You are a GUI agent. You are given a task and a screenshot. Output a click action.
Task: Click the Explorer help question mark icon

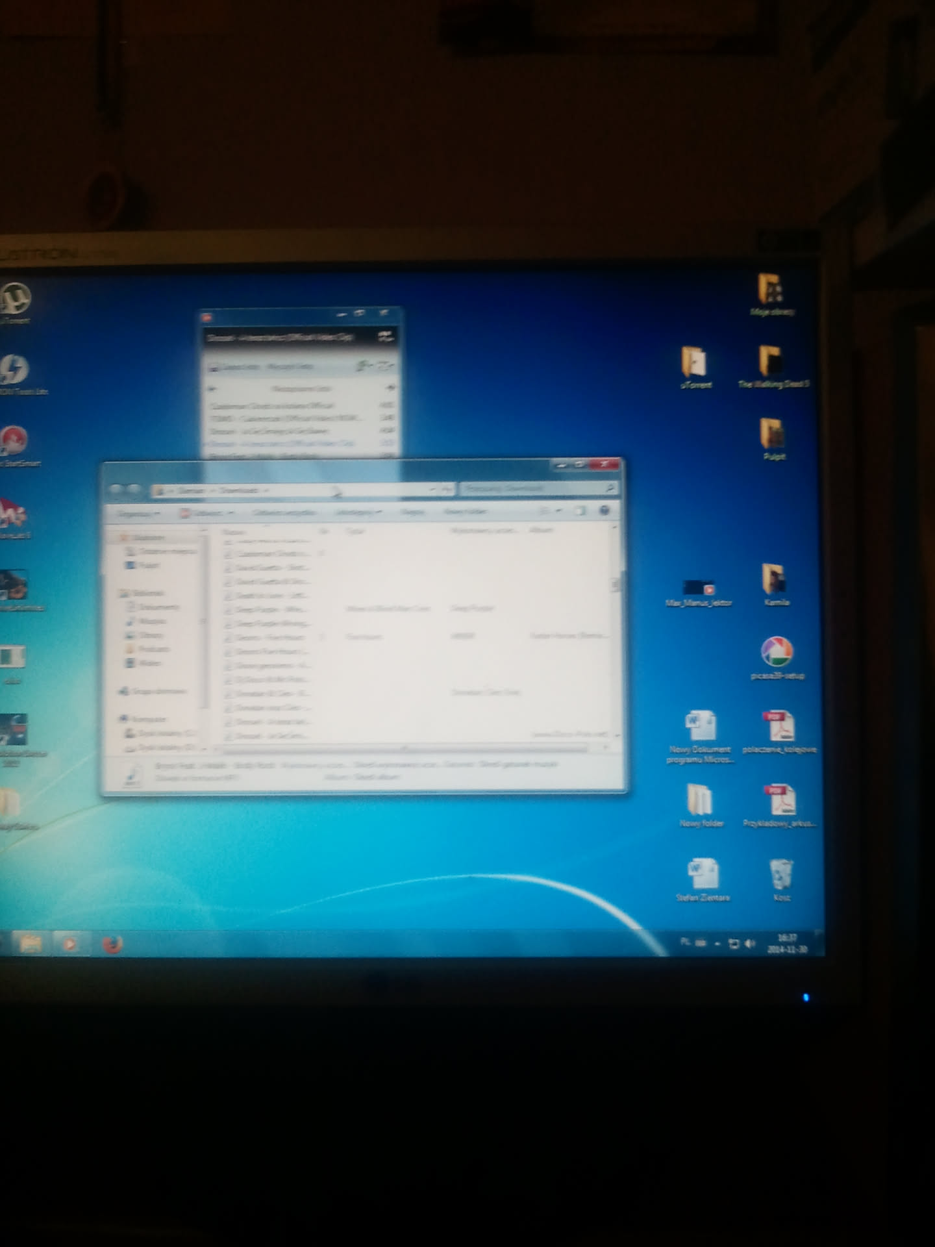click(x=605, y=511)
